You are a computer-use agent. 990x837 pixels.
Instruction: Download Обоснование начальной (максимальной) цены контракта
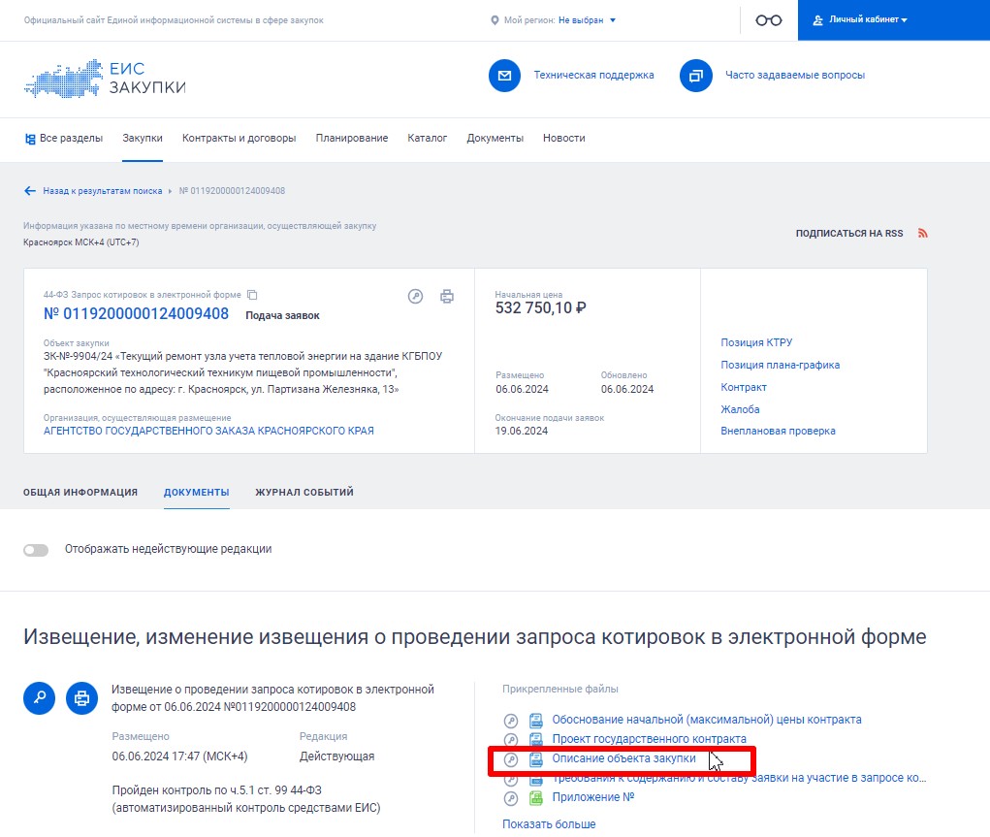(707, 720)
